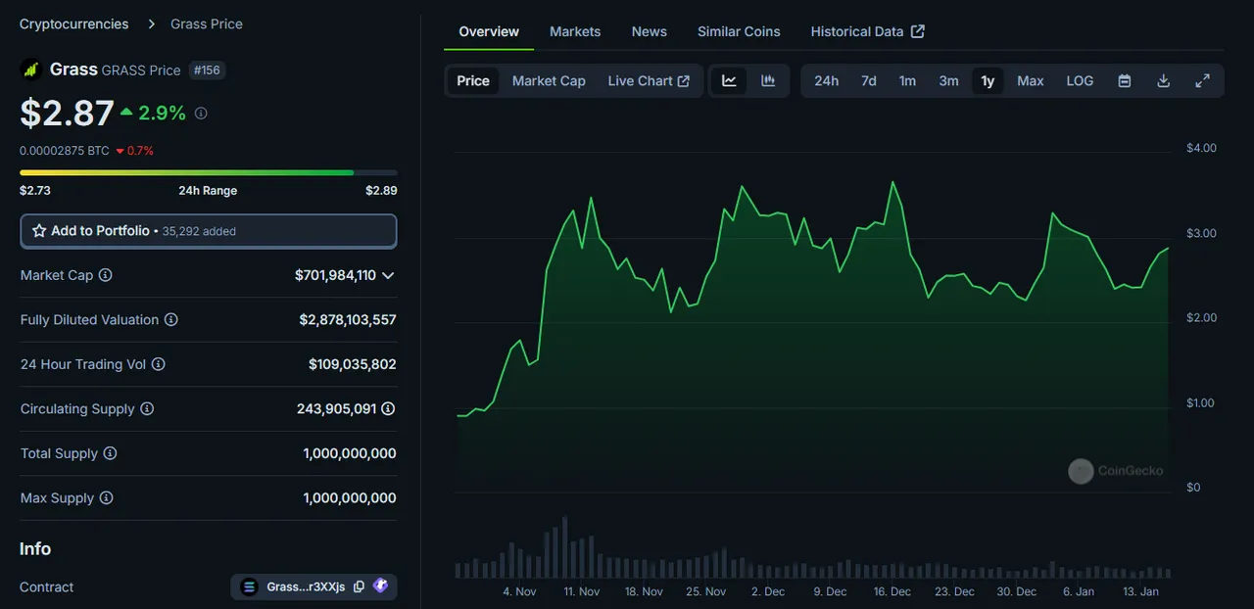Click the Grass Price breadcrumb
1254x609 pixels.
tap(207, 23)
